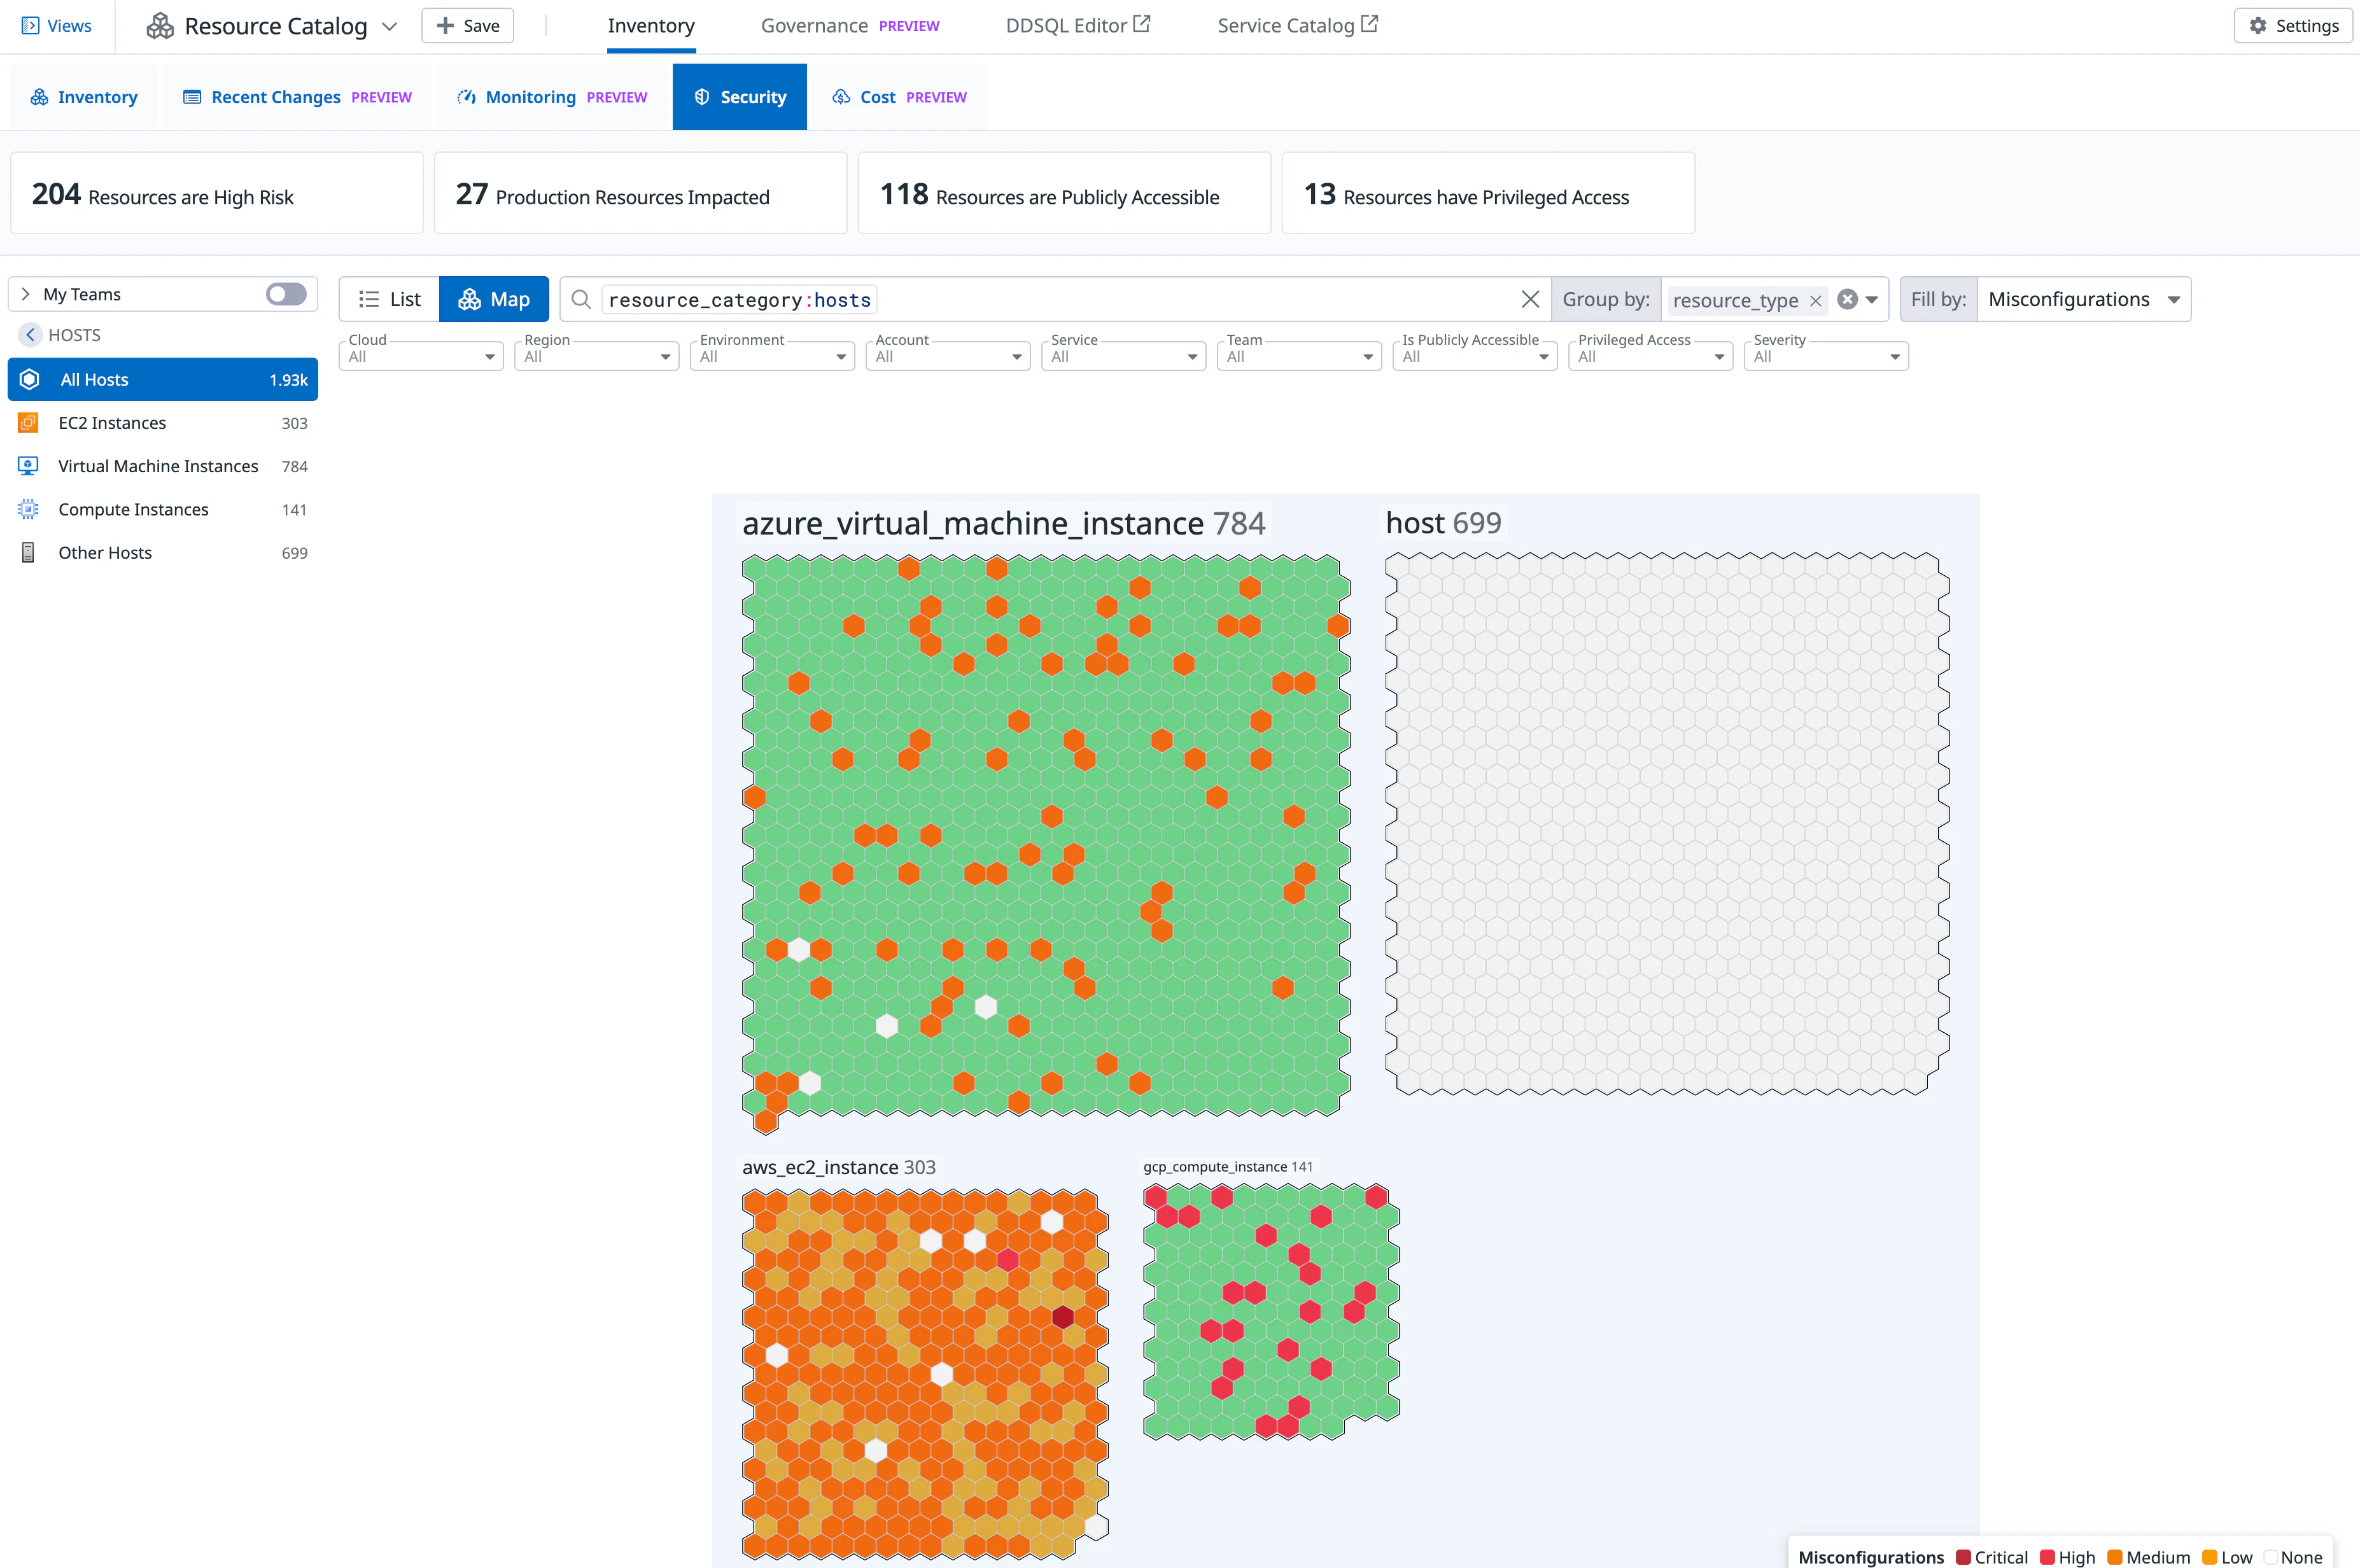The width and height of the screenshot is (2360, 1568).
Task: Click the Critical legend swatch
Action: pos(1963,1557)
